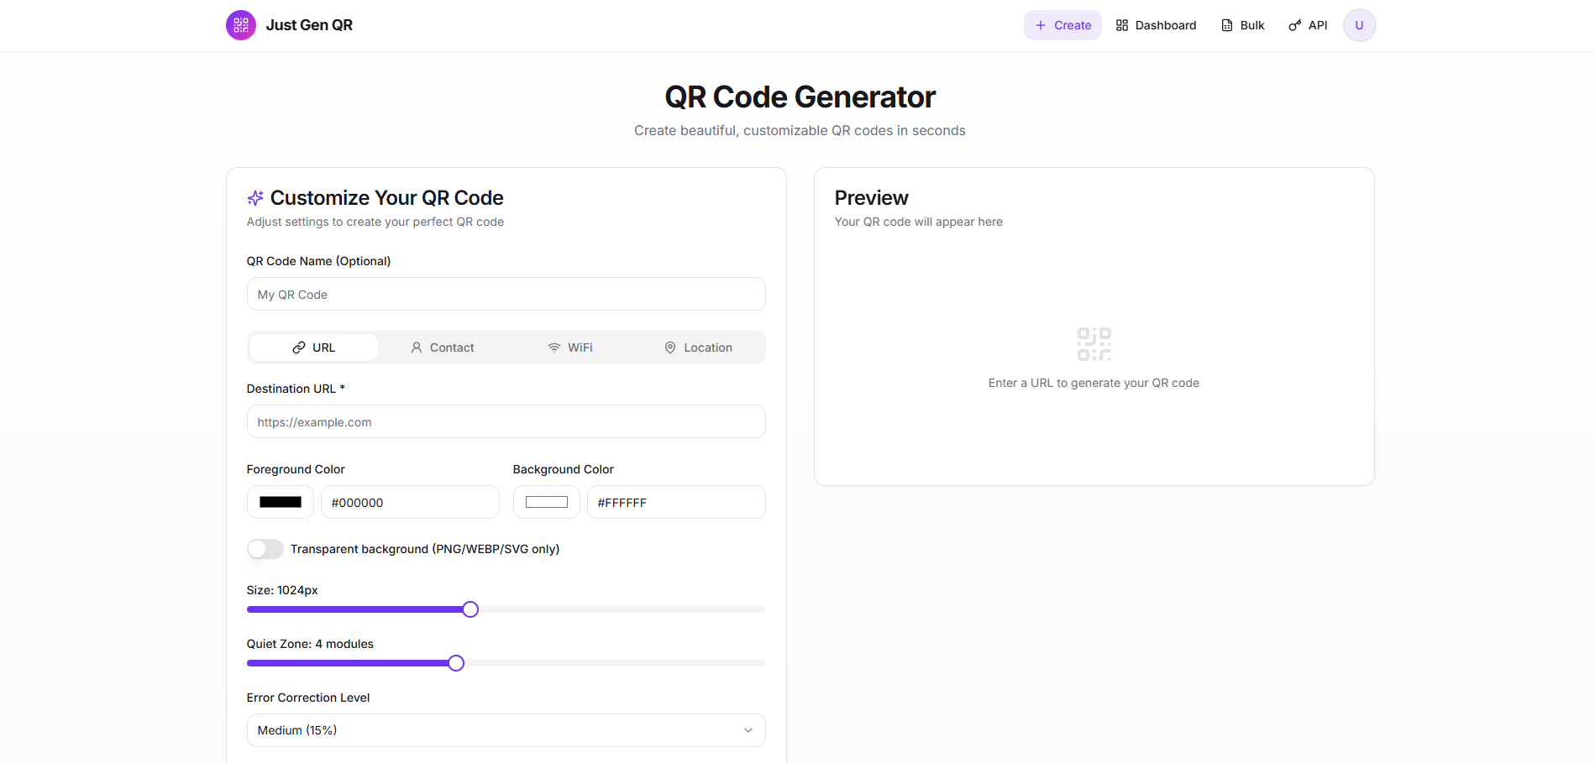
Task: Select the Dashboard grid icon
Action: [x=1122, y=25]
